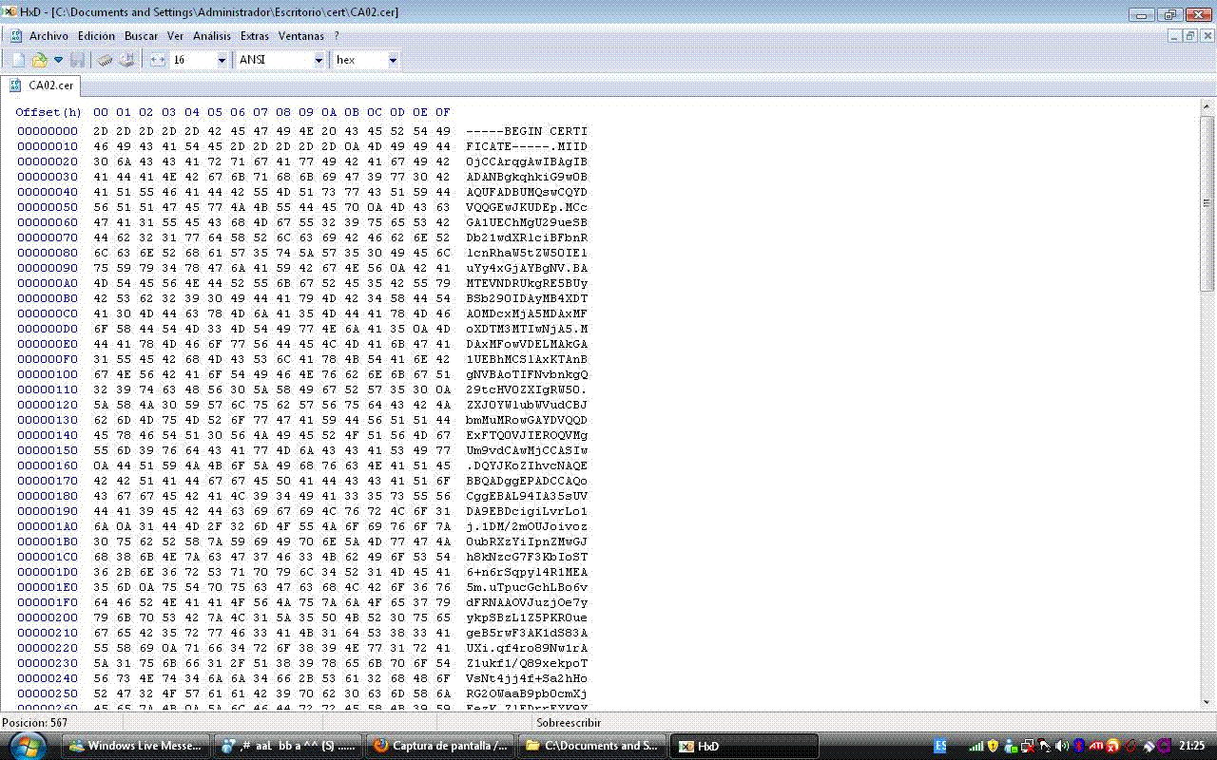Restore the inner CA02.cer document window

(x=1189, y=36)
